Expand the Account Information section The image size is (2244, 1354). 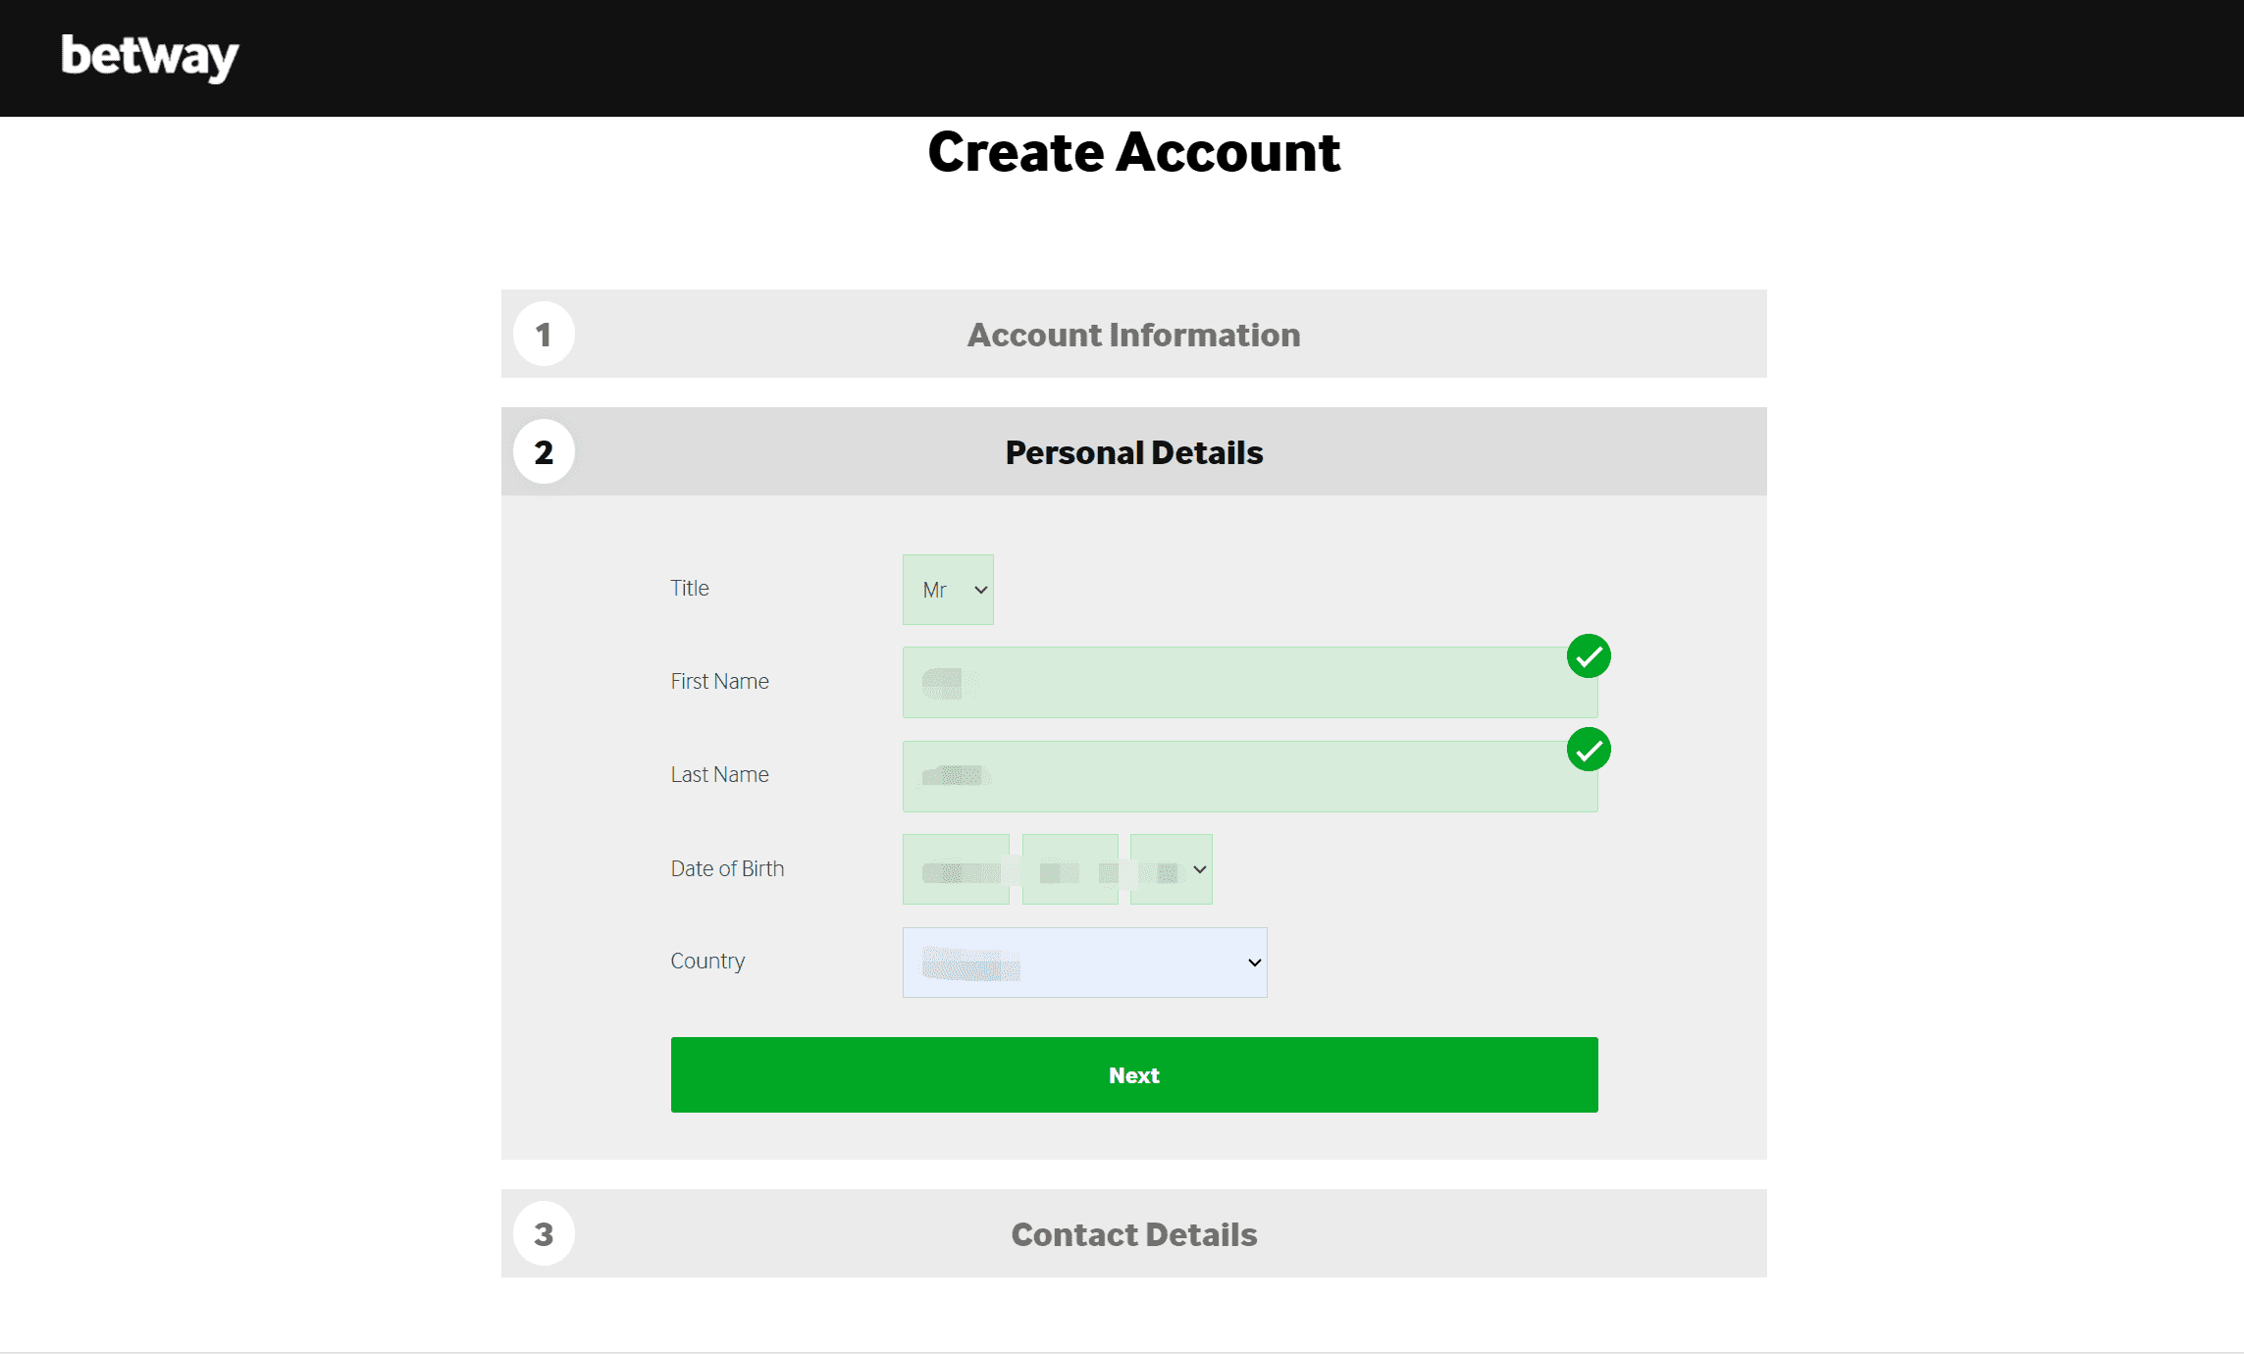click(1133, 335)
